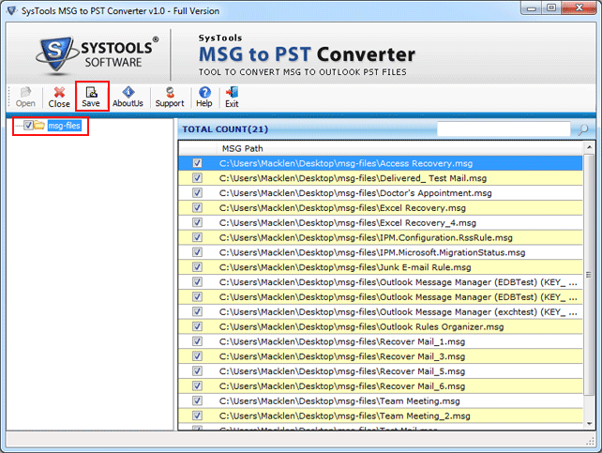This screenshot has width=602, height=453.
Task: Click the list scrollbar up arrow
Action: pos(589,147)
